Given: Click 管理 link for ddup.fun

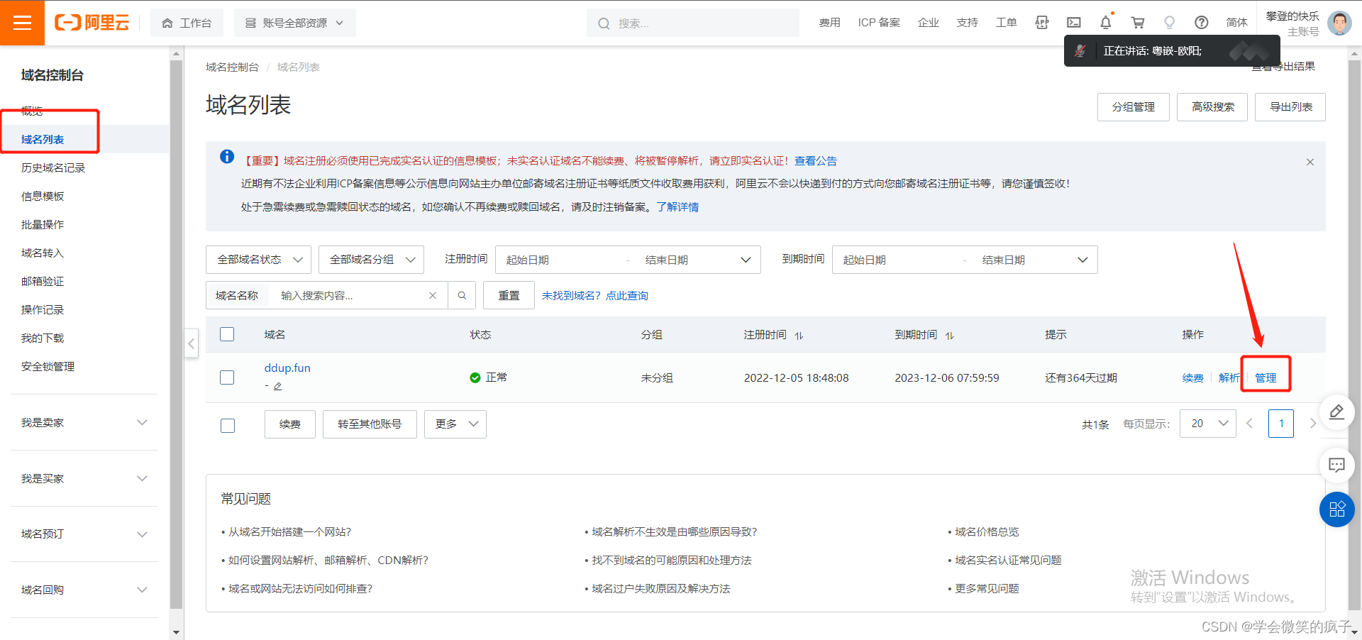Looking at the screenshot, I should 1266,377.
